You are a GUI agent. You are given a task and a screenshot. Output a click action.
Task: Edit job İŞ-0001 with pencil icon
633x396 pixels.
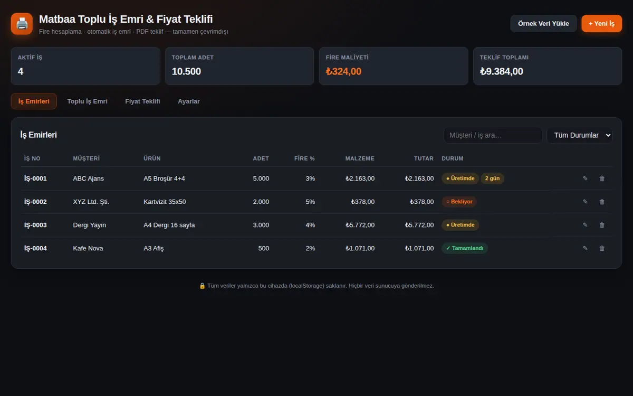[x=585, y=178]
